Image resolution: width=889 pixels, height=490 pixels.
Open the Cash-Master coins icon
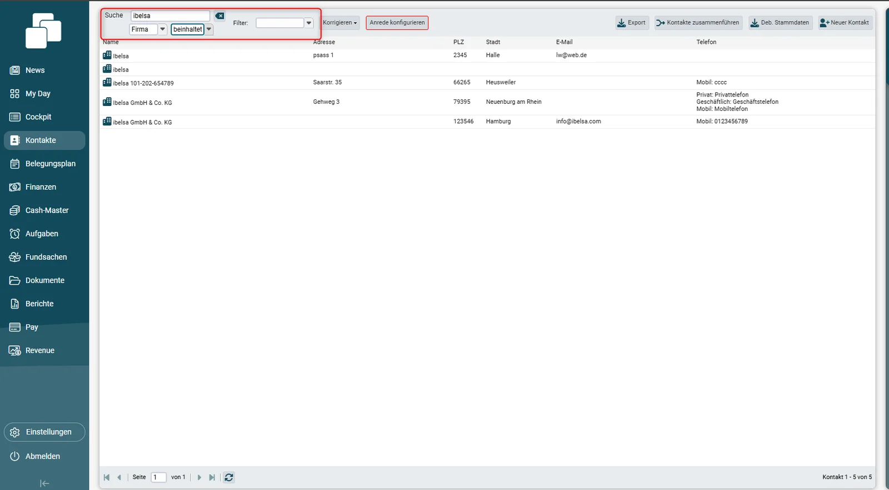point(15,210)
